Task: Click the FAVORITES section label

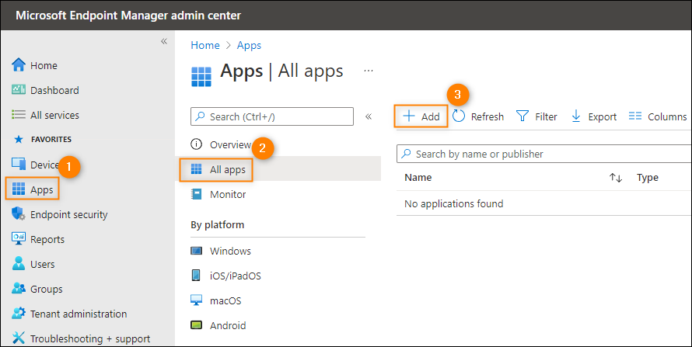Action: click(51, 139)
